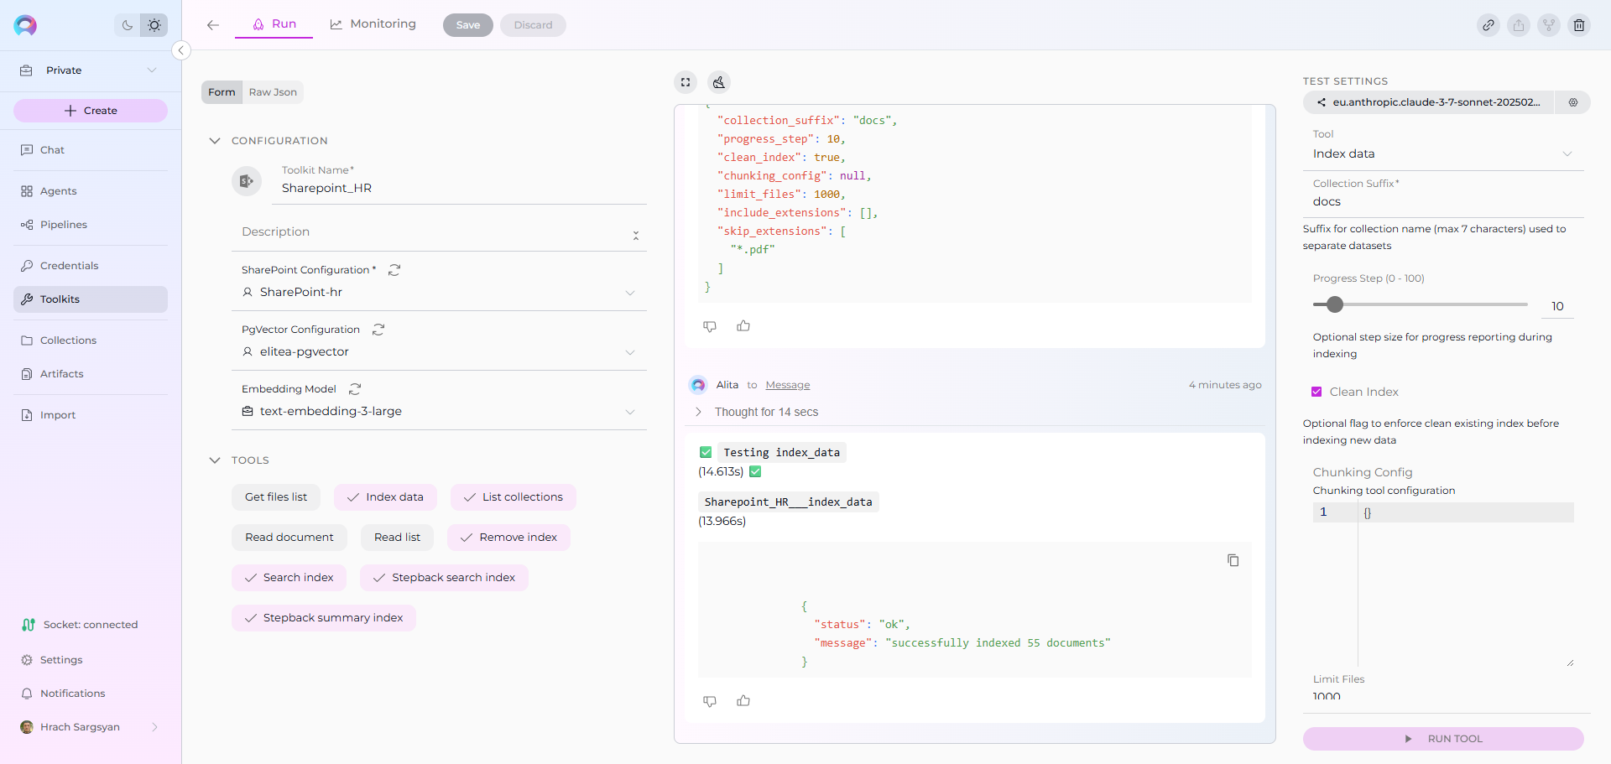Click the delete trash icon in top bar
The image size is (1611, 764).
click(x=1578, y=25)
